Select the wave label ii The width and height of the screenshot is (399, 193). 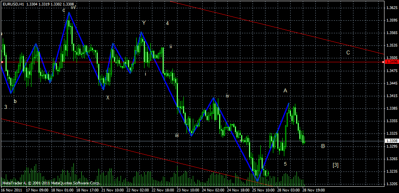pos(171,47)
